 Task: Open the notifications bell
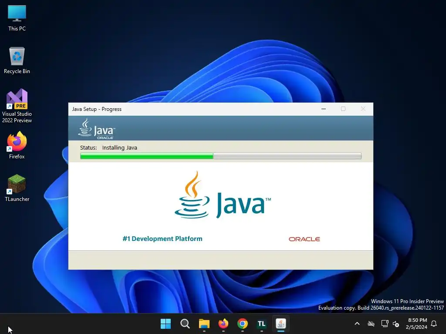[x=434, y=324]
